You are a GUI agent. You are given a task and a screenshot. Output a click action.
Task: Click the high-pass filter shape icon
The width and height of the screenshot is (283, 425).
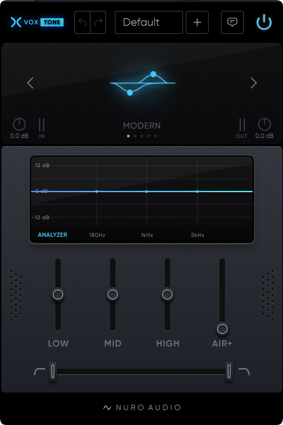[x=39, y=372]
